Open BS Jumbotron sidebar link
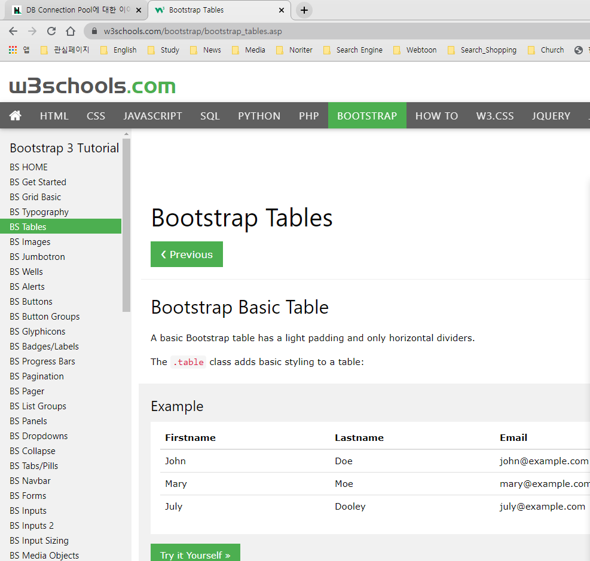This screenshot has height=561, width=590. tap(60, 257)
